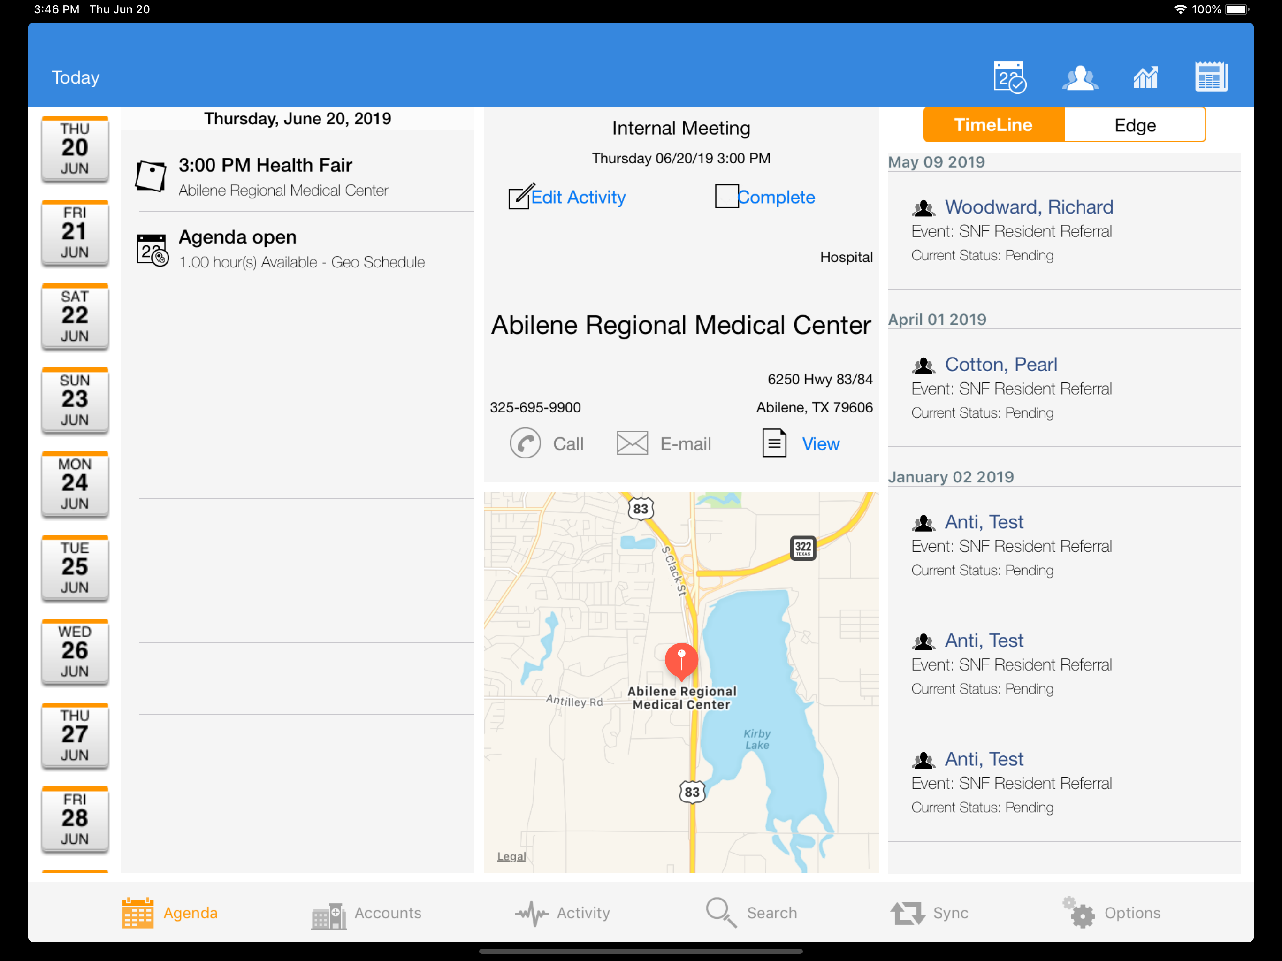Screen dimensions: 1282x961
Task: Select Thursday June 27 date tile
Action: (75, 735)
